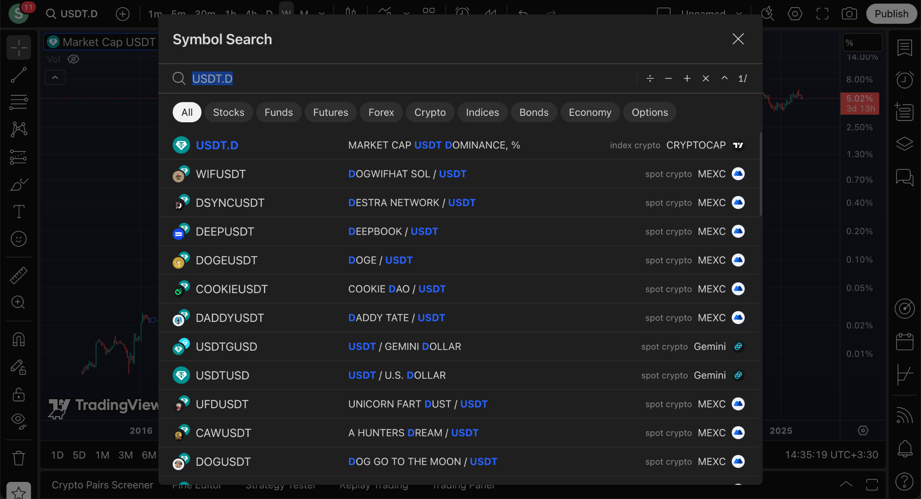921x499 pixels.
Task: Open the notifications bell icon
Action: (x=904, y=449)
